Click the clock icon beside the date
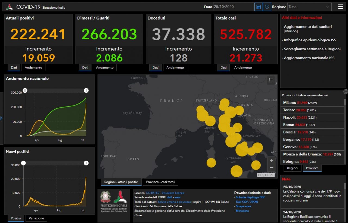Image resolution: width=348 pixels, height=223 pixels. click(x=267, y=7)
